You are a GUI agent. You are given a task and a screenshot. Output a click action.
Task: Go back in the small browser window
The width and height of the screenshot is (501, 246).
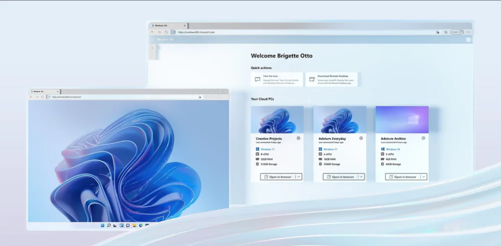point(31,97)
